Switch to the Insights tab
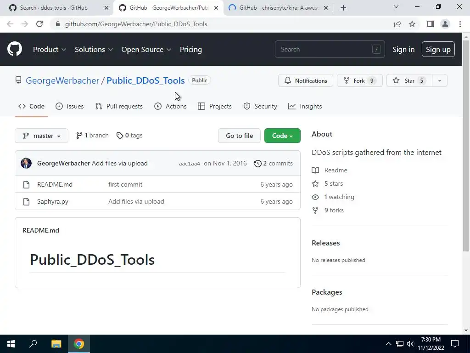 [305, 106]
